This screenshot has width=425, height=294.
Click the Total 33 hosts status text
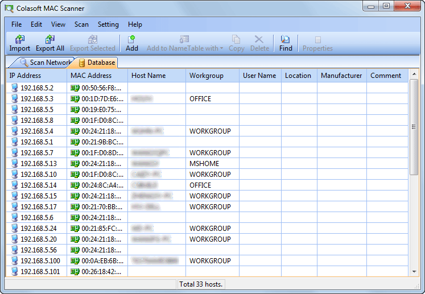point(201,284)
